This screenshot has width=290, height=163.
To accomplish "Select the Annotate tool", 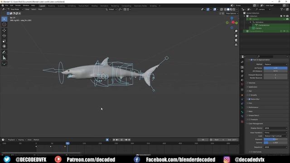I will pyautogui.click(x=4, y=53).
